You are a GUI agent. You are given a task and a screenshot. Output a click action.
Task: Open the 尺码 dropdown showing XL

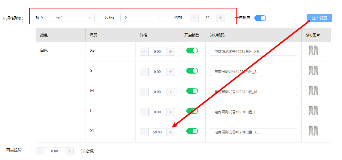pyautogui.click(x=142, y=18)
